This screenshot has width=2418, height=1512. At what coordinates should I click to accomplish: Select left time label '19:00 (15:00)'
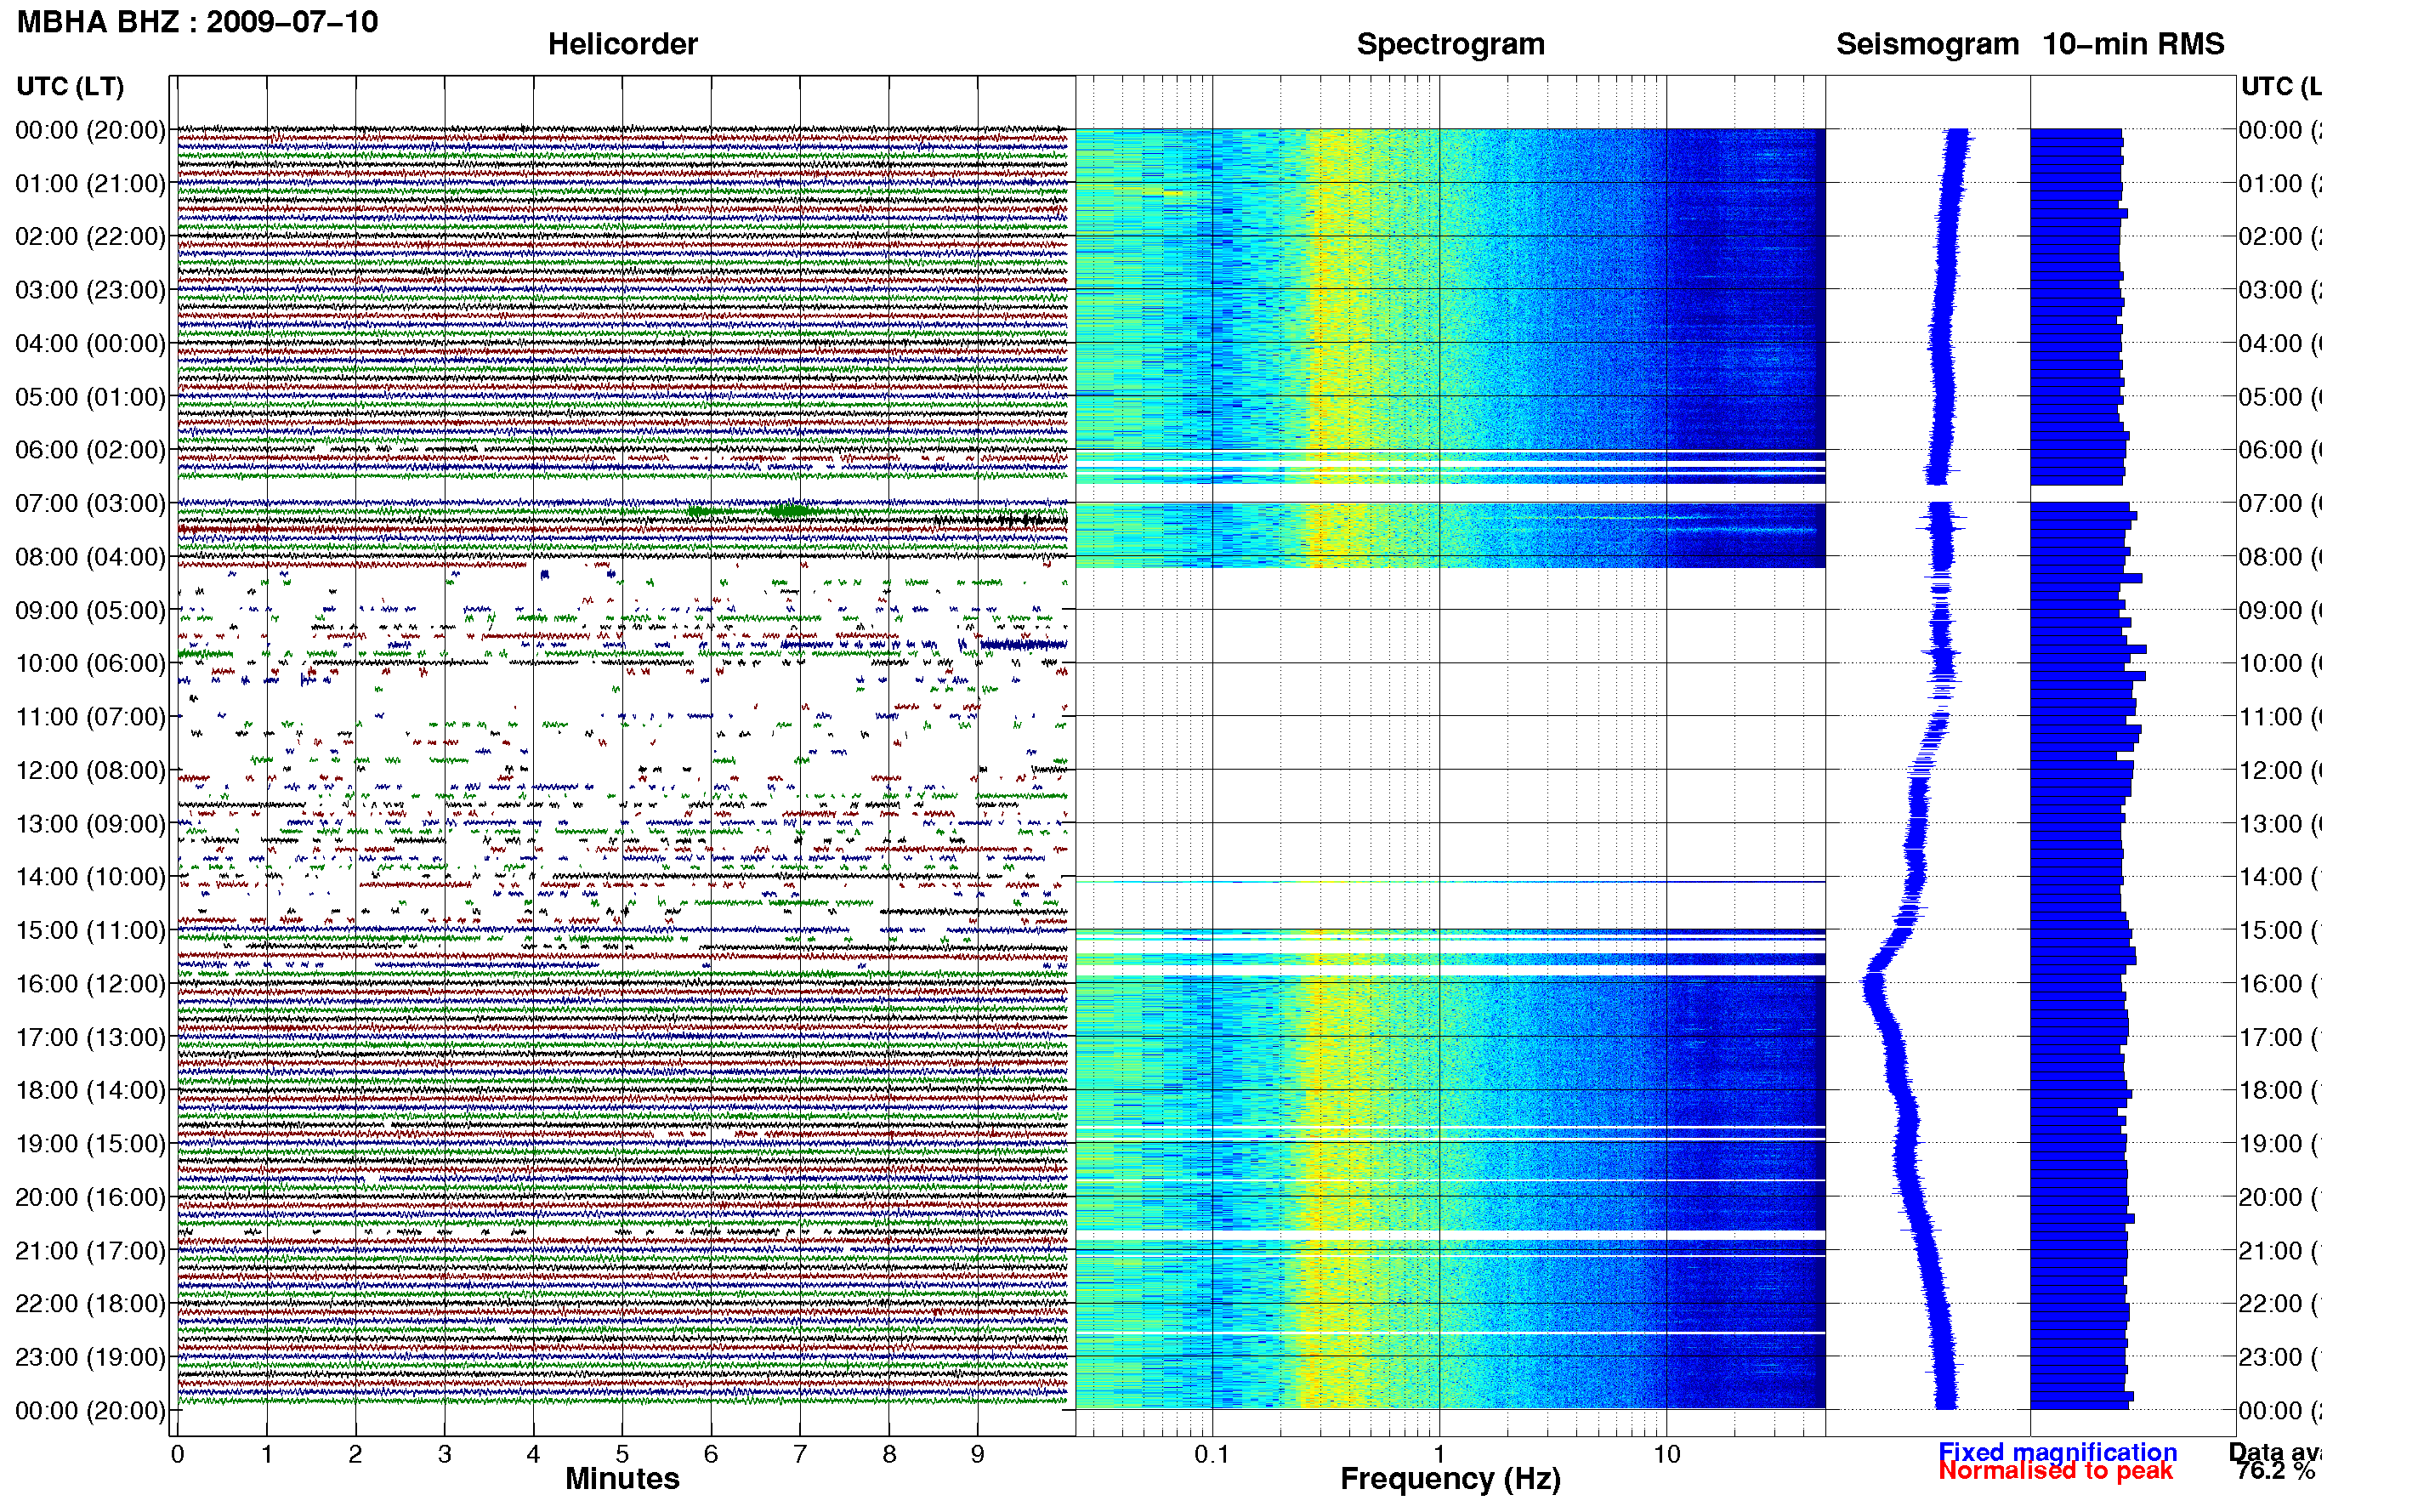[x=90, y=1144]
